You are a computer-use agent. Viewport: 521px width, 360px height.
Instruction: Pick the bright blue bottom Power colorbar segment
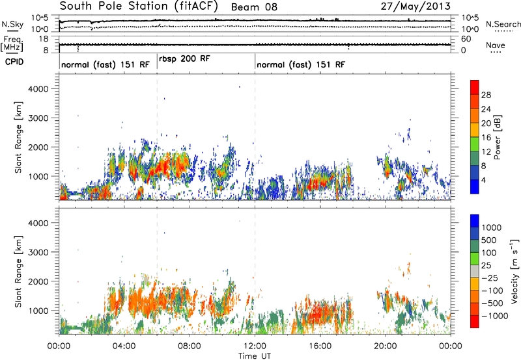[x=475, y=186]
